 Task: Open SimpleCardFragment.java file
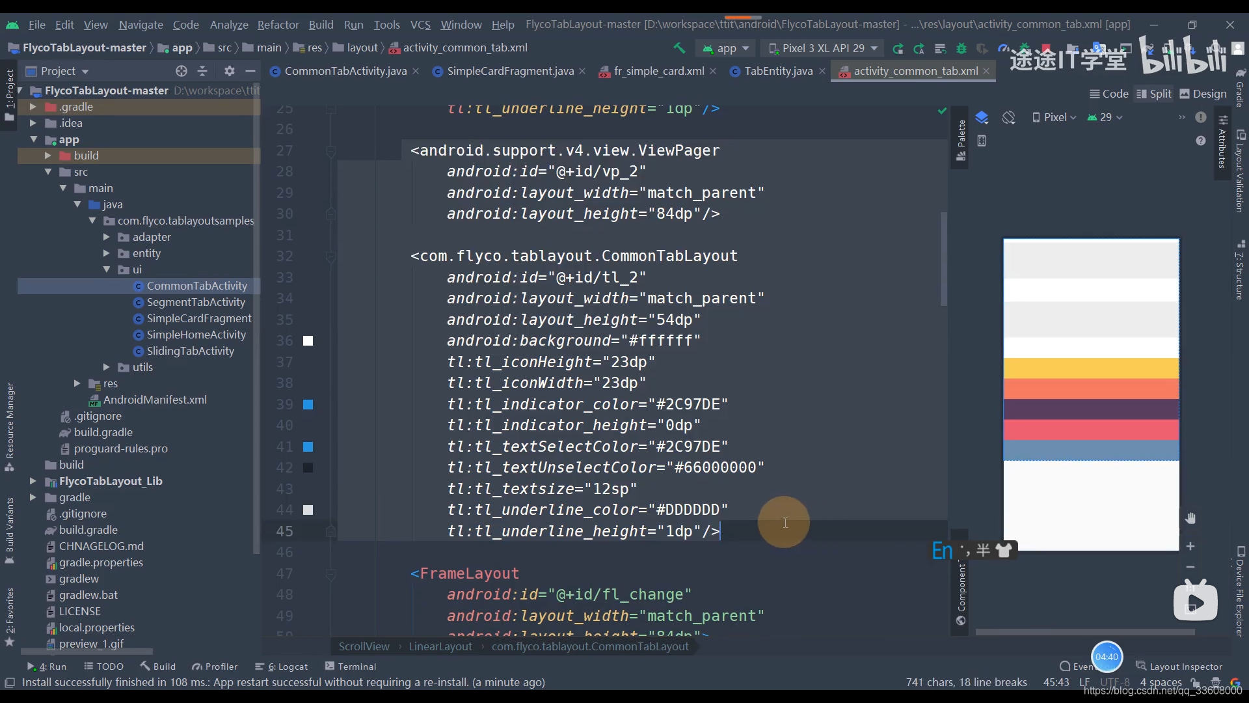pos(507,70)
